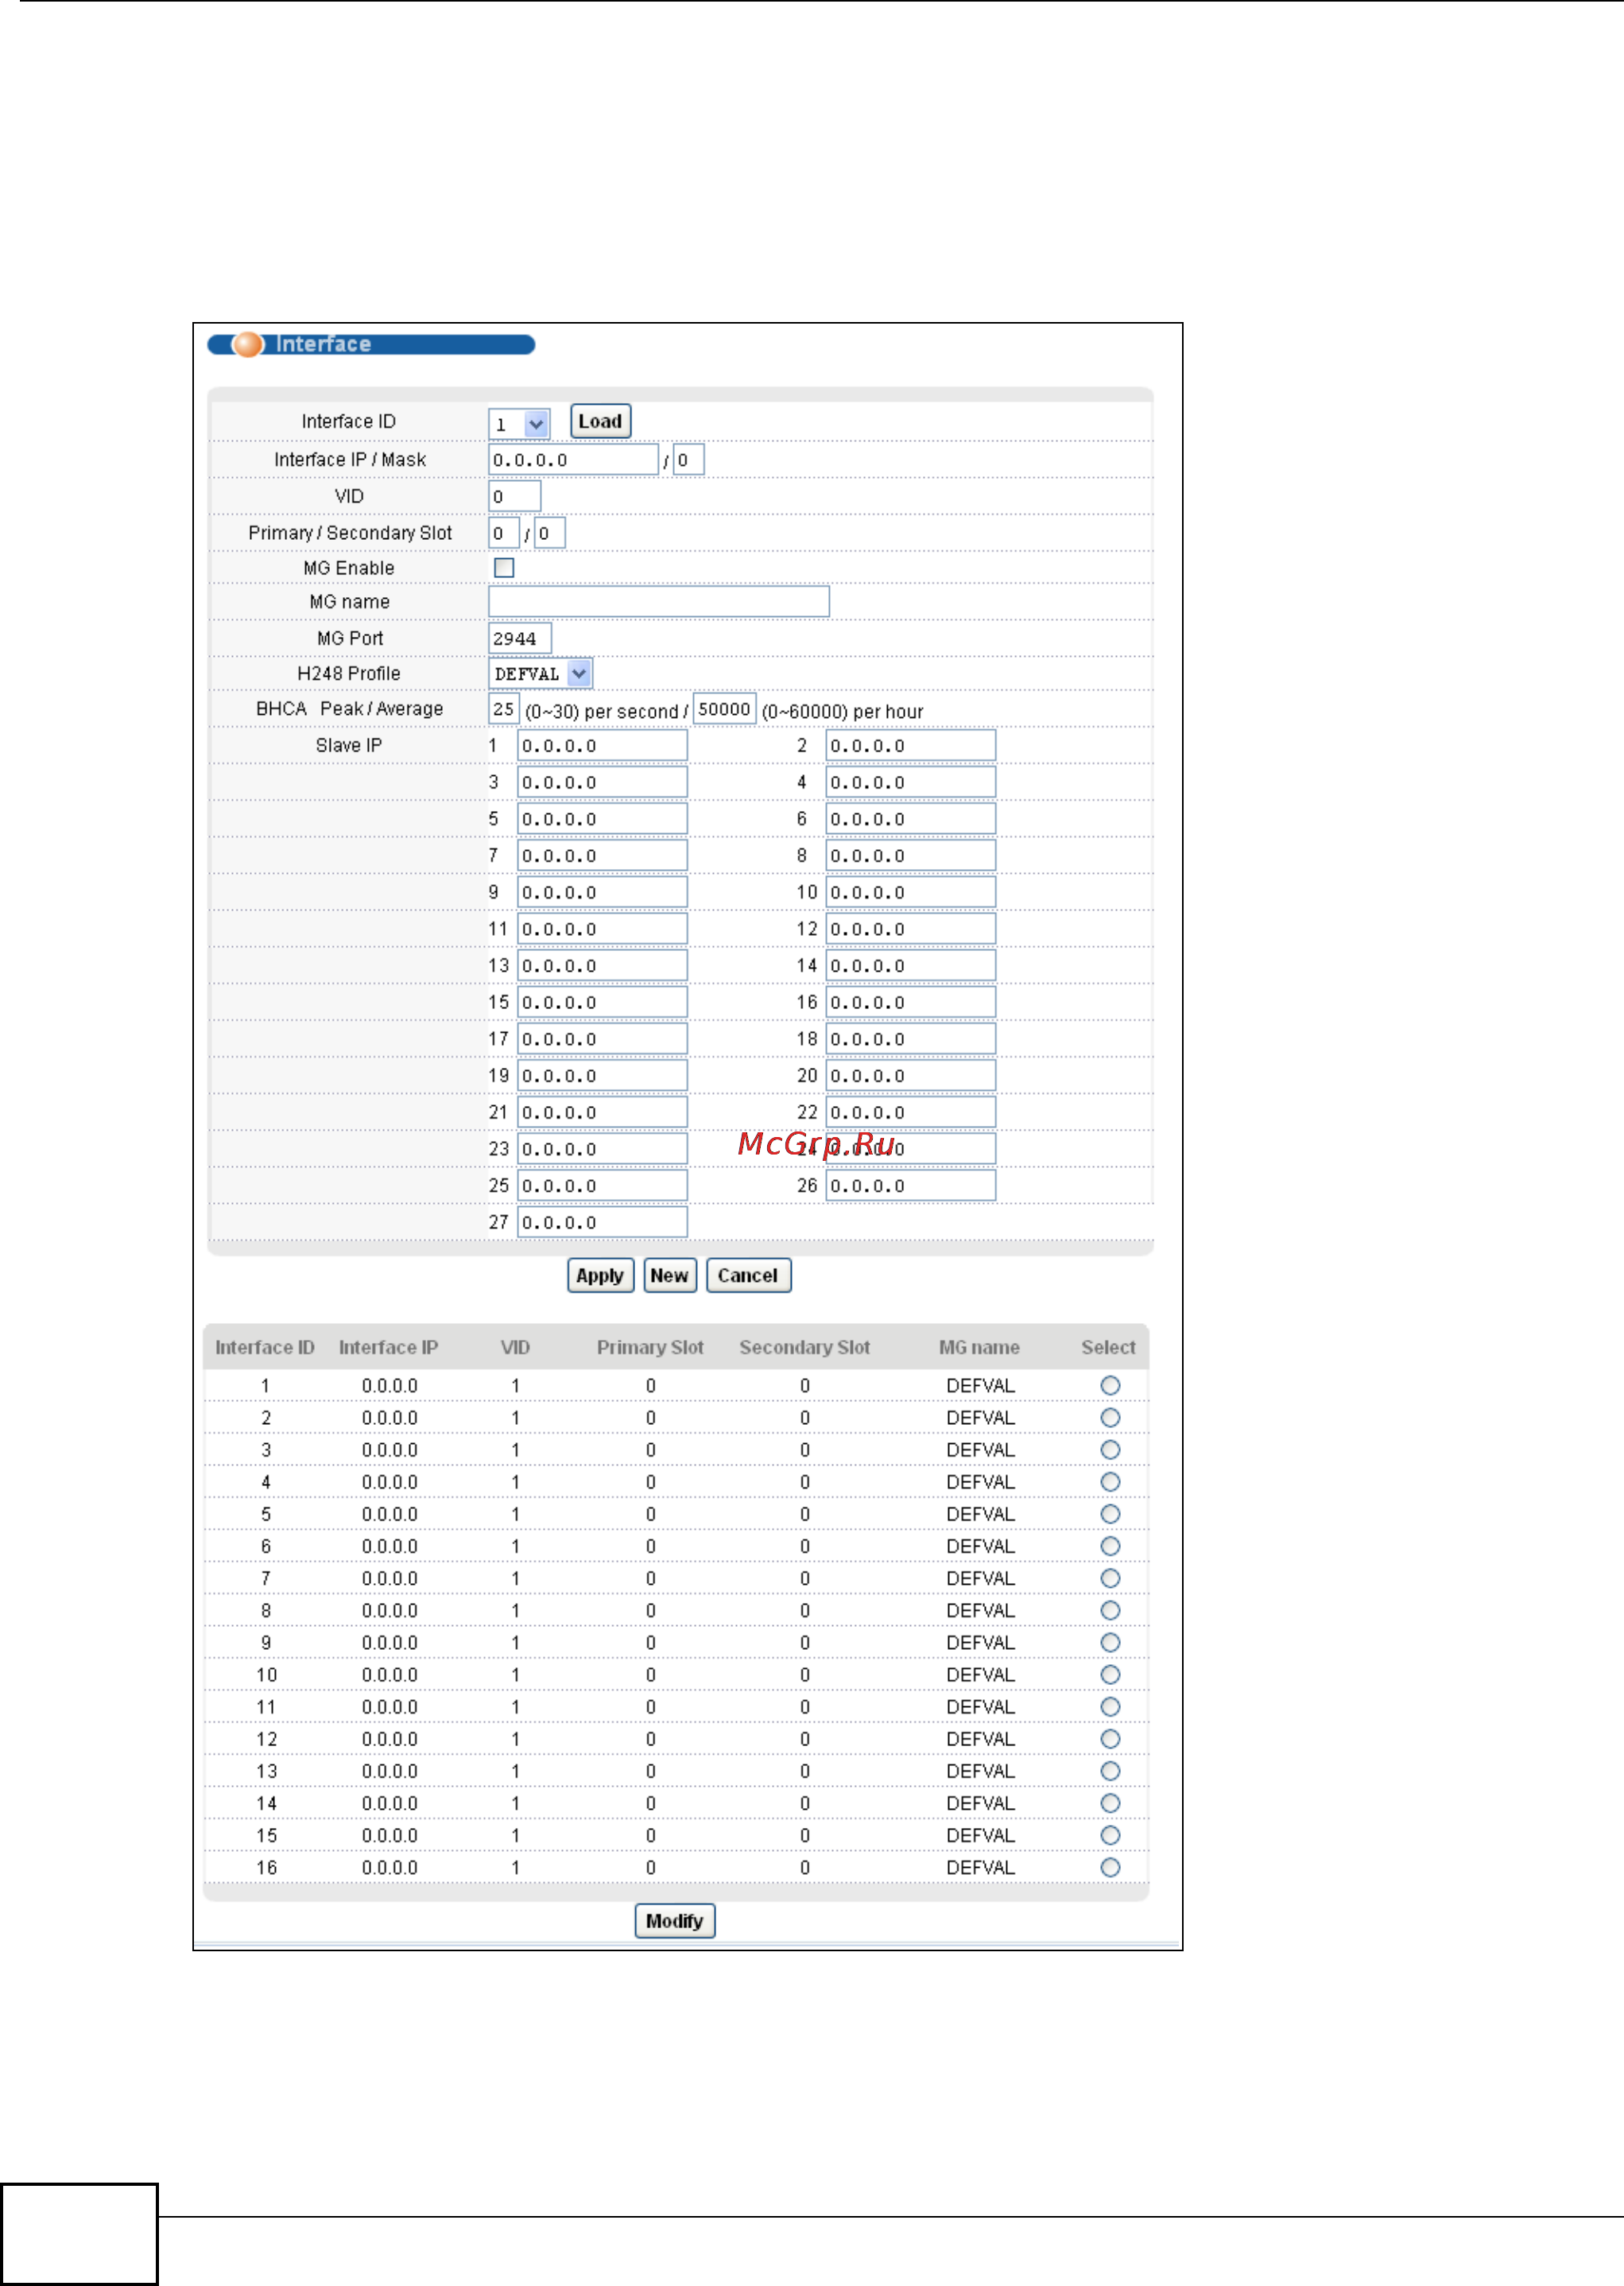Click the BHCA average per hour field

(724, 709)
